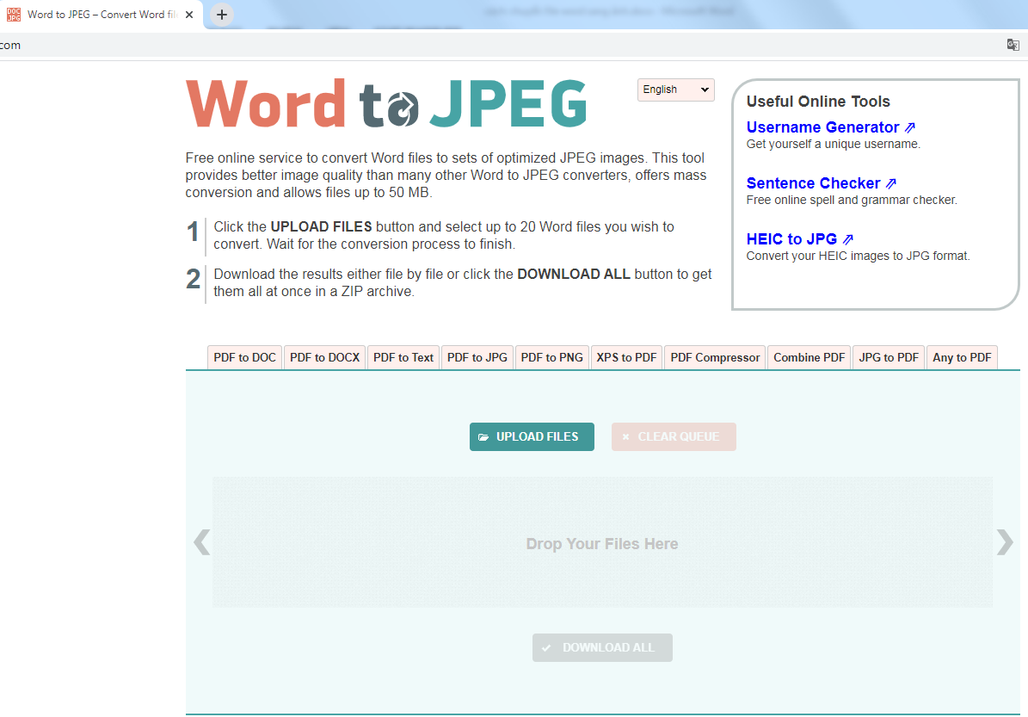Select the PDF Compressor tab

coord(715,357)
